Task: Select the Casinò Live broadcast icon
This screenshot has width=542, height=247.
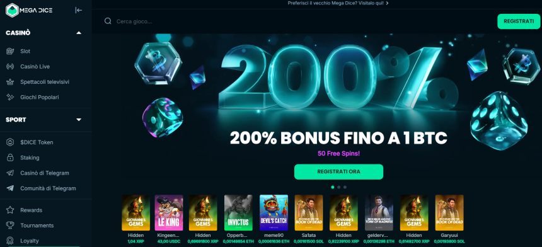Action: pos(10,67)
